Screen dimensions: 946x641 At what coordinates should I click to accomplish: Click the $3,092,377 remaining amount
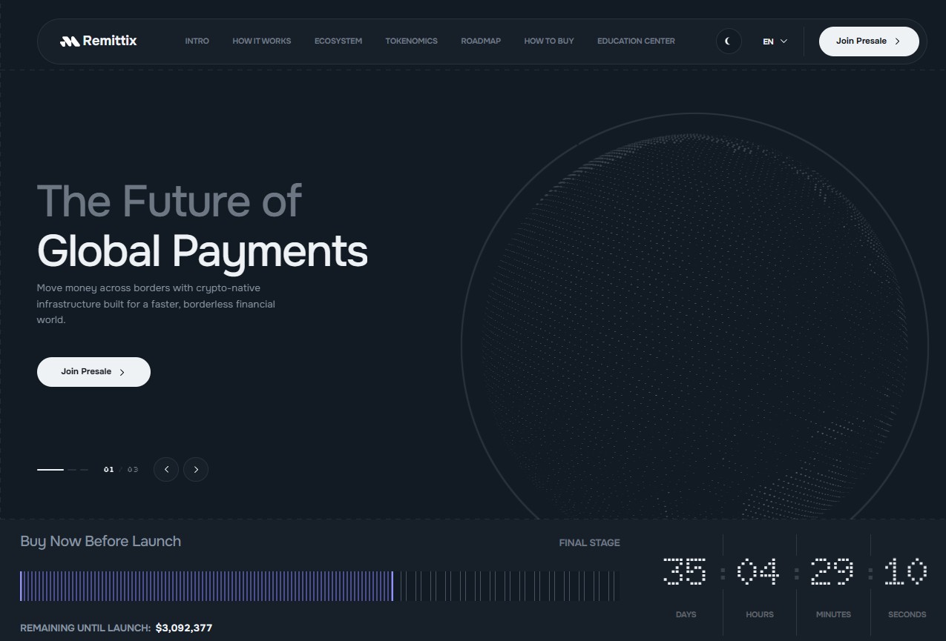(184, 628)
